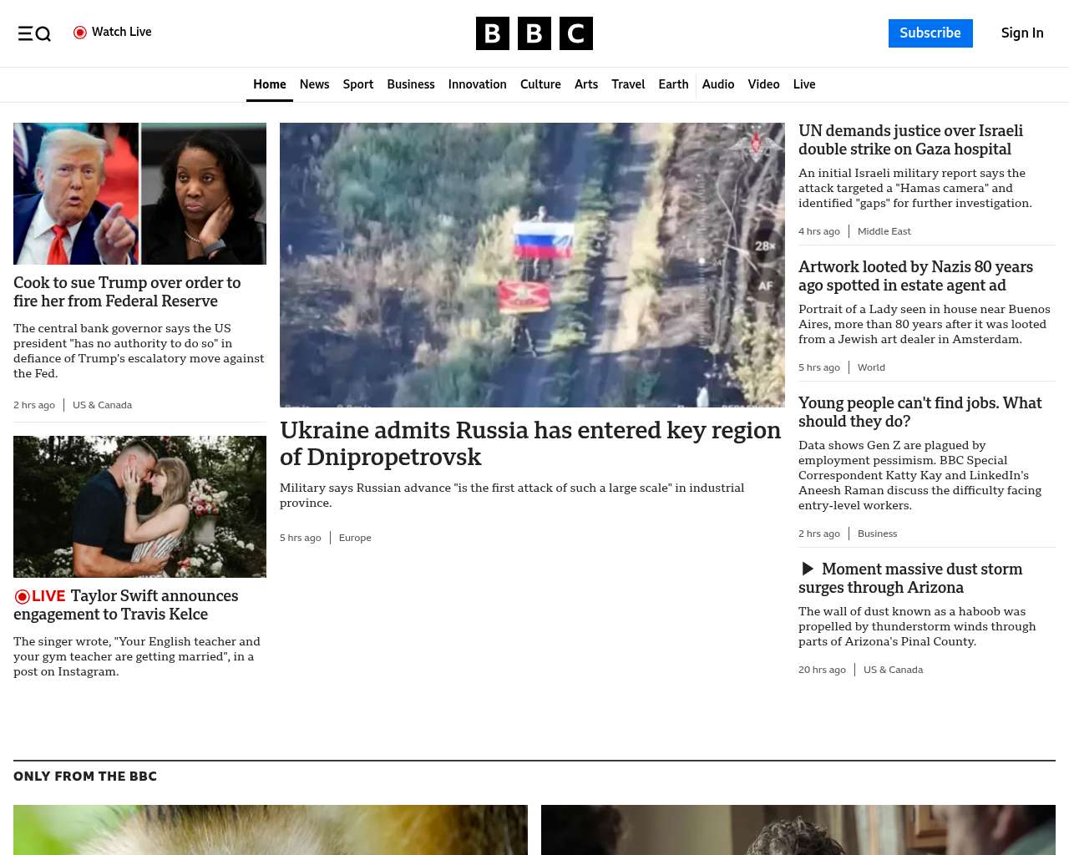1069x855 pixels.
Task: Open the Arts tab
Action: [x=586, y=84]
